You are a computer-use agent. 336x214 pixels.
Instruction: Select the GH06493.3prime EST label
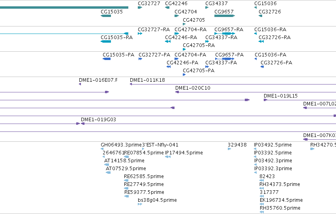tap(121, 145)
